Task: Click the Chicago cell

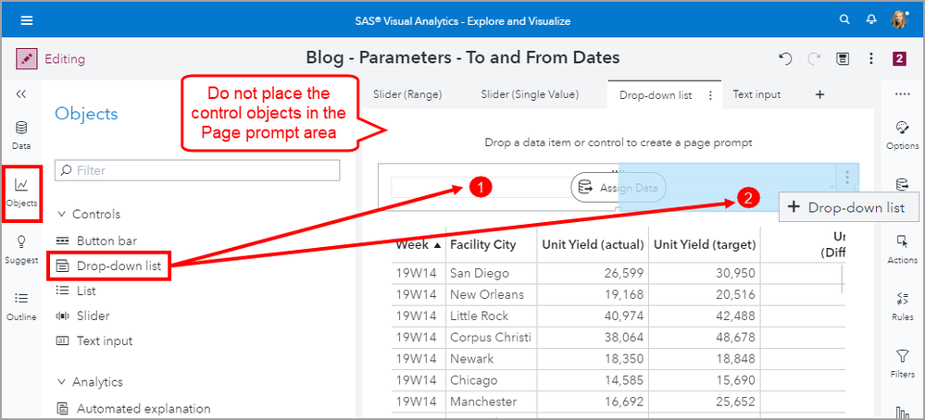Action: [490, 380]
